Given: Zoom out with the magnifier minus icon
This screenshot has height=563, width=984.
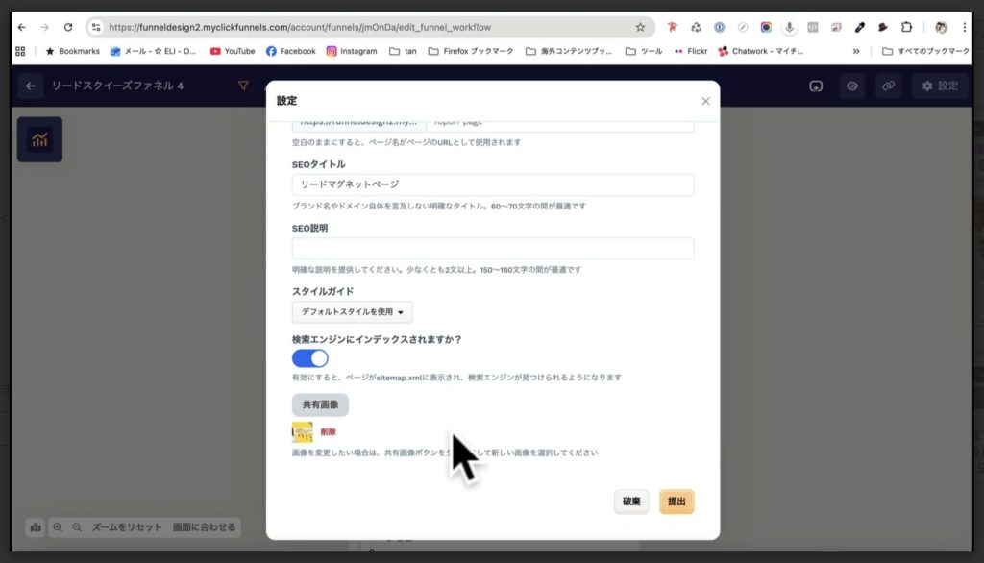Looking at the screenshot, I should [79, 526].
